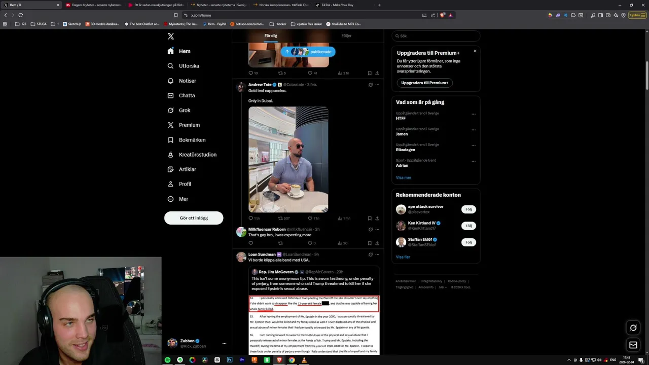The height and width of the screenshot is (365, 649).
Task: Switch to För dig tab
Action: 271,36
